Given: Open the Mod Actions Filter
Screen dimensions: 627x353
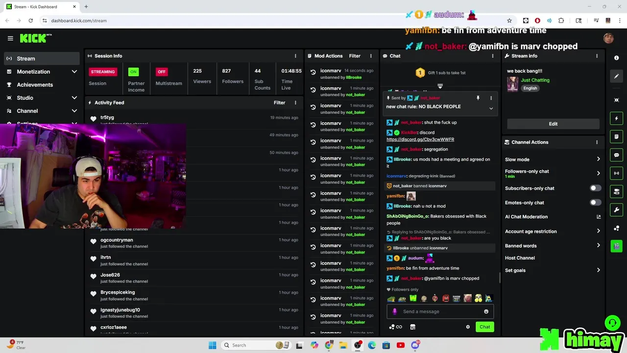Looking at the screenshot, I should coord(355,56).
